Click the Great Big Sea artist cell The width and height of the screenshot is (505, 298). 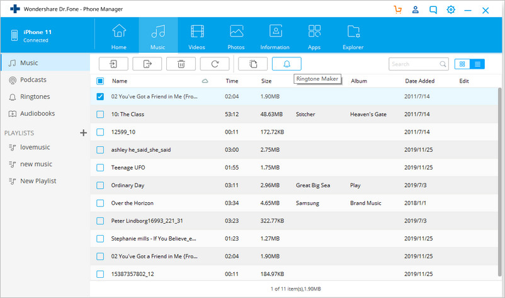[x=313, y=185]
